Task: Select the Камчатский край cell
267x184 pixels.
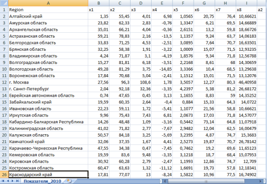Action: [48, 142]
